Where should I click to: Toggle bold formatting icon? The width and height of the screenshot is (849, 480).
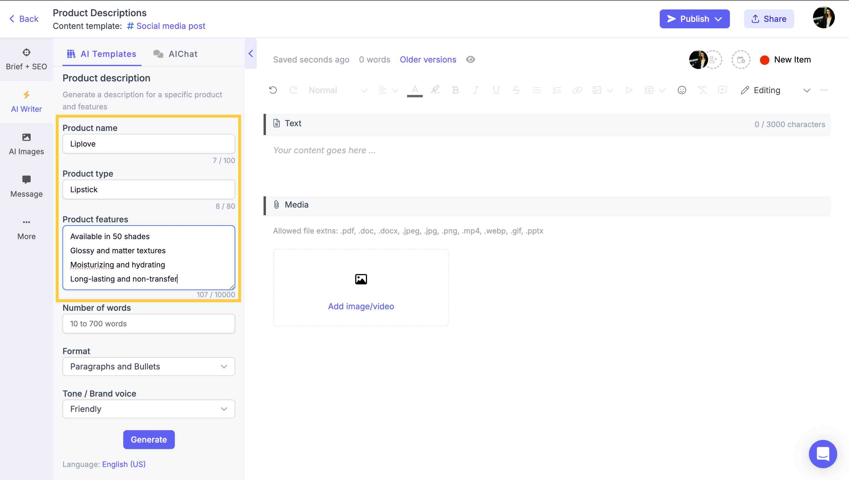[x=455, y=90]
